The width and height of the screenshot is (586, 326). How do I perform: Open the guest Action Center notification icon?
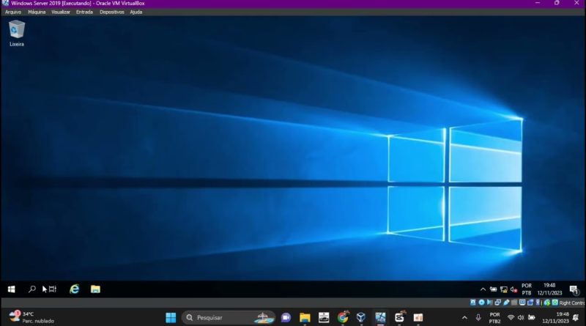[x=574, y=289]
